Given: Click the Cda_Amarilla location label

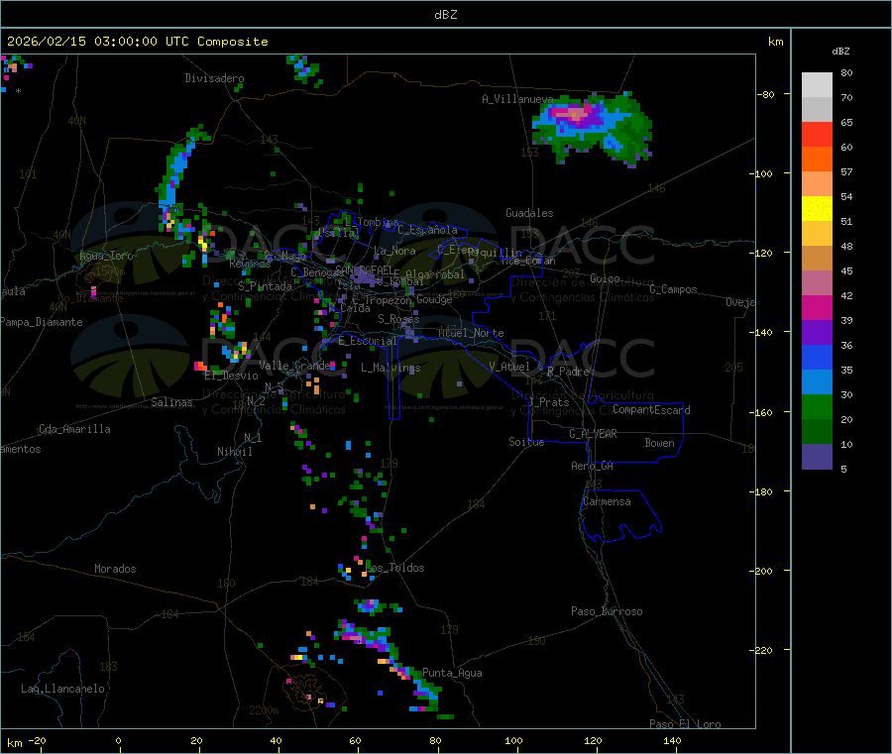Looking at the screenshot, I should pos(74,429).
